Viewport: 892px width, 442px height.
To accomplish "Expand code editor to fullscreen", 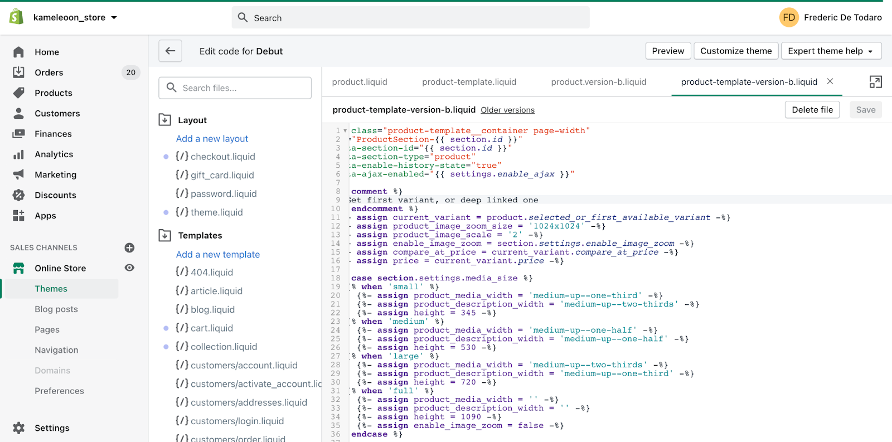I will click(875, 82).
